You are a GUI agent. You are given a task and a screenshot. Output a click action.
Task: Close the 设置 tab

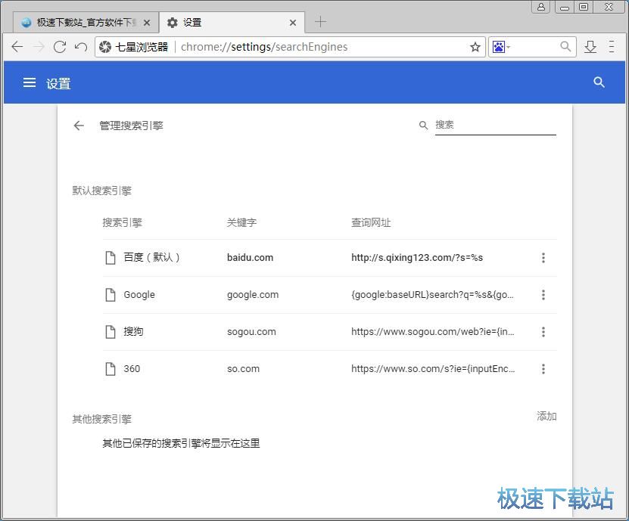pyautogui.click(x=293, y=23)
